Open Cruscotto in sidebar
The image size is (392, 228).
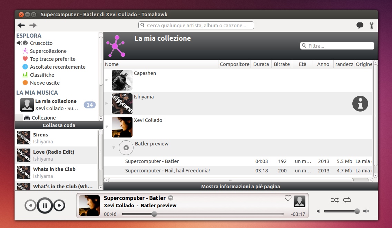coord(41,43)
